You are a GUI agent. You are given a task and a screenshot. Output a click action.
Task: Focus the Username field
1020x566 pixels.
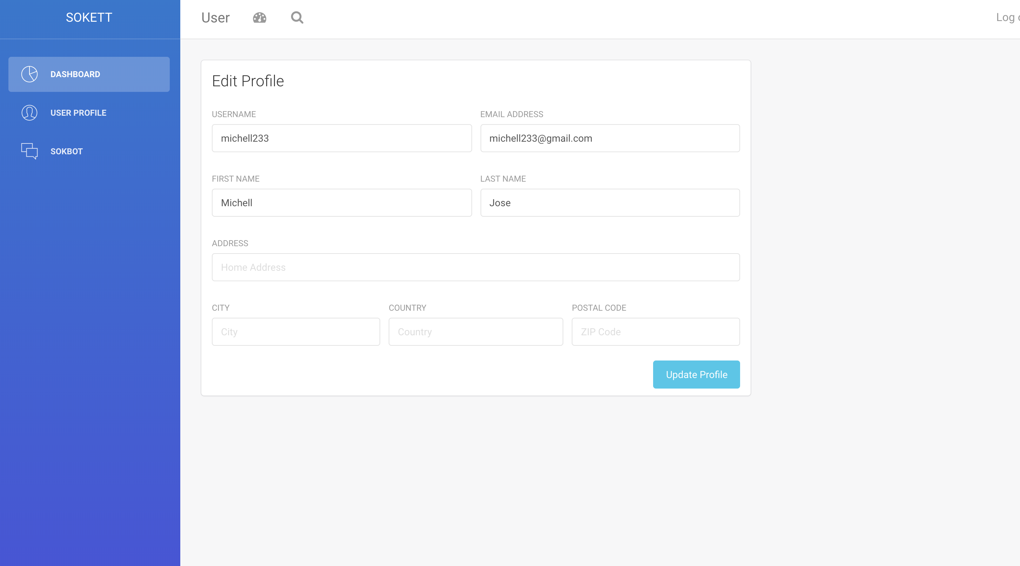(342, 138)
